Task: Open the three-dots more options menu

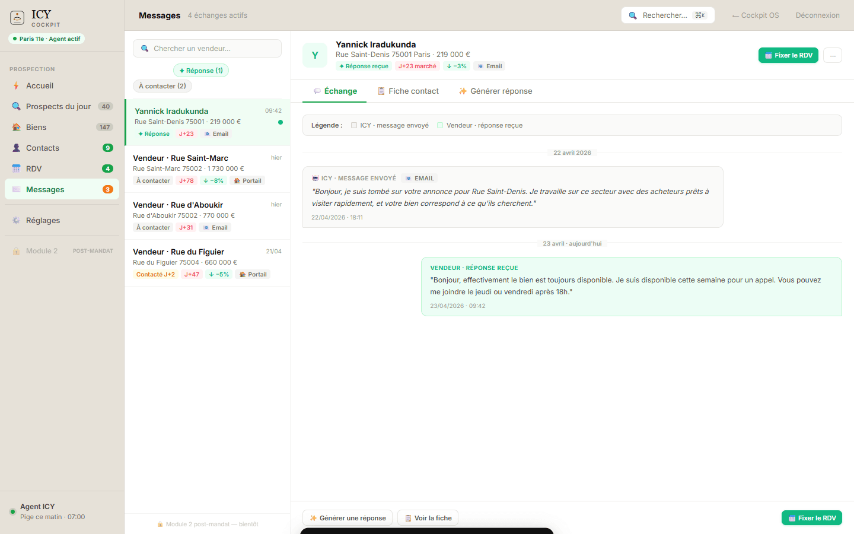Action: click(833, 55)
